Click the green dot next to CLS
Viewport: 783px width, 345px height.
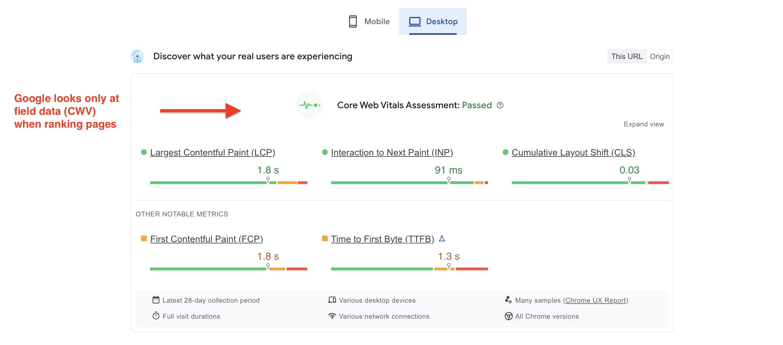(506, 152)
